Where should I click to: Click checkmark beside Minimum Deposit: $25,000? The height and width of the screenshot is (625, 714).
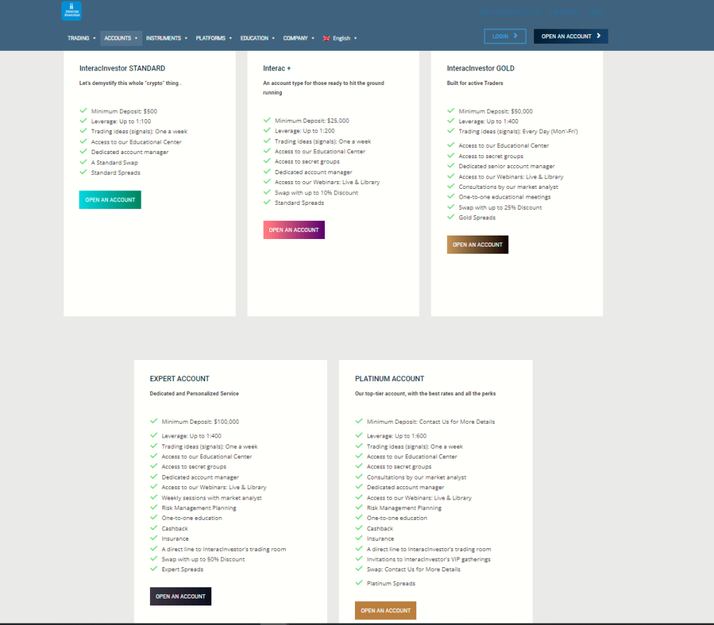point(267,120)
